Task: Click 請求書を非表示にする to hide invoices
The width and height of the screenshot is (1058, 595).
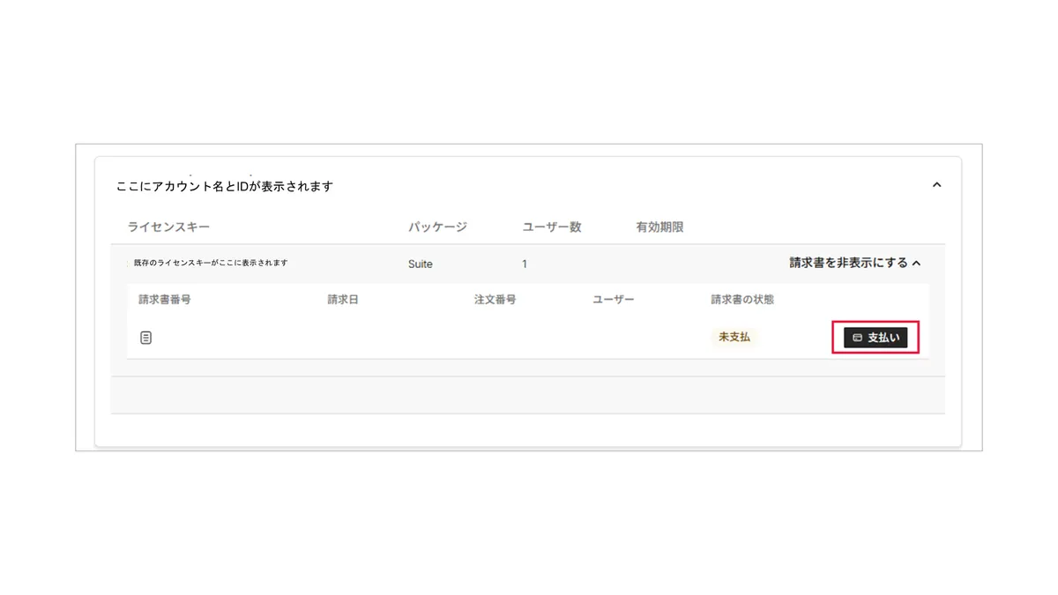Action: [848, 263]
